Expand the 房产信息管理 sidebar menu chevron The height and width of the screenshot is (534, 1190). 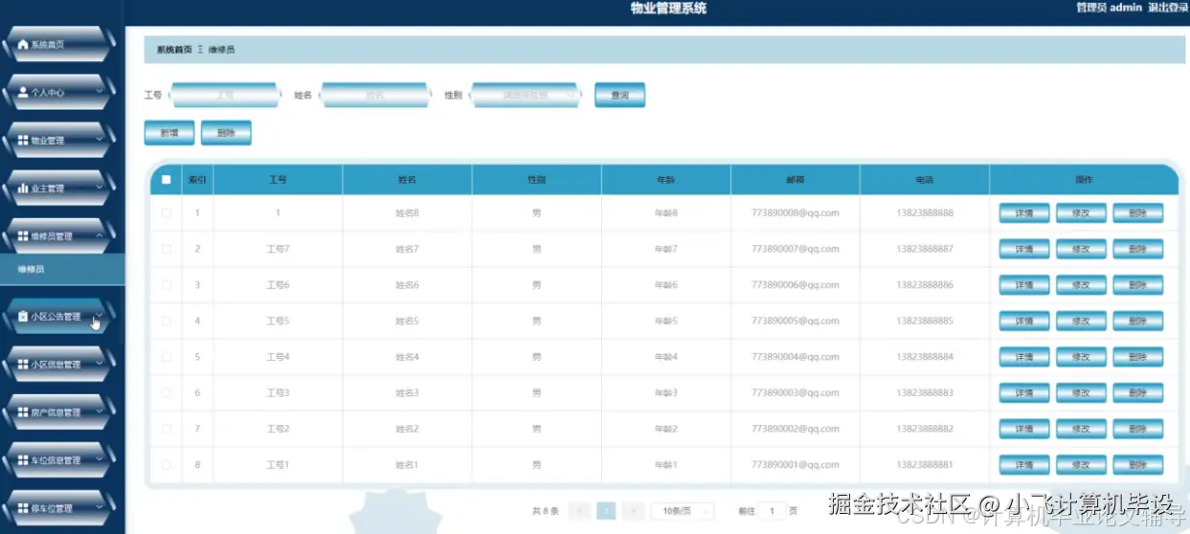tap(100, 412)
